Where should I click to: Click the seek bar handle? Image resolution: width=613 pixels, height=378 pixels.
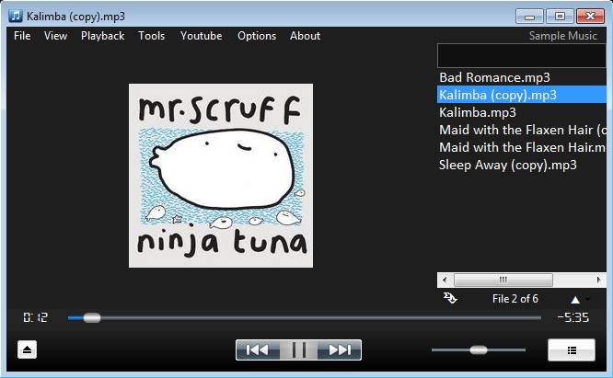pyautogui.click(x=91, y=317)
